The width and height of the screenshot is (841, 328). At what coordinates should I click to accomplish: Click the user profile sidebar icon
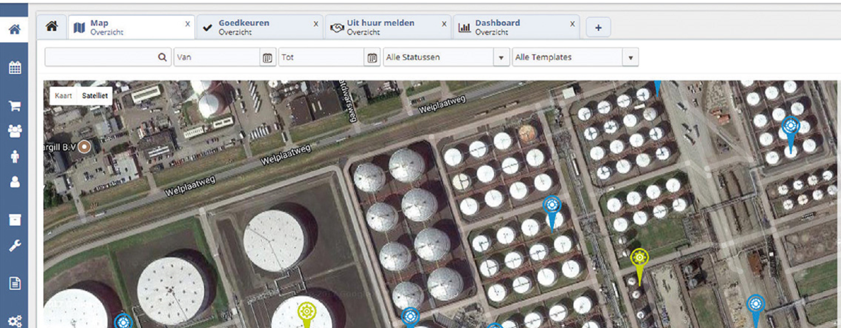point(15,181)
